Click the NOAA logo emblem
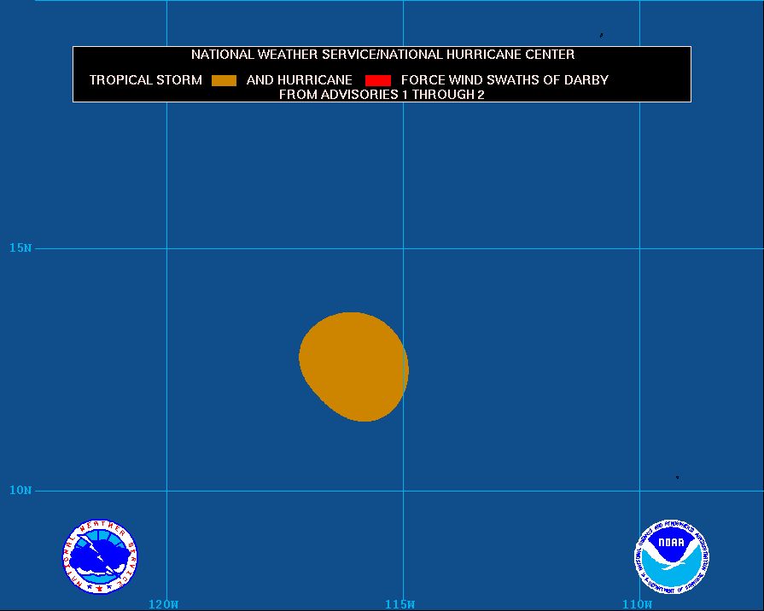The image size is (764, 611). point(672,557)
